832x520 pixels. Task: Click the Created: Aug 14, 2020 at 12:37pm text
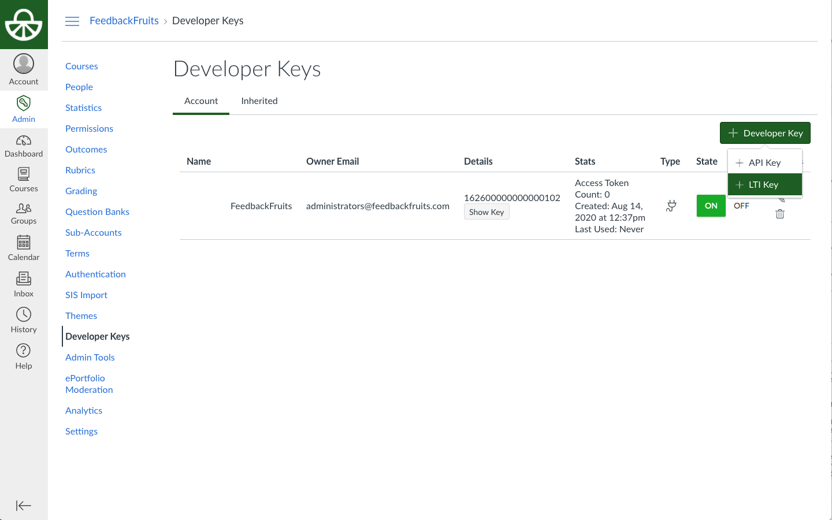click(610, 212)
